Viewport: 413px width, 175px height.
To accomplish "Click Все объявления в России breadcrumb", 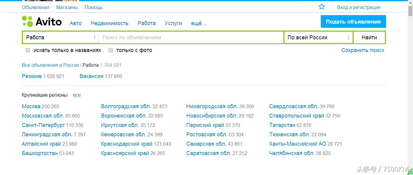I will coord(50,65).
